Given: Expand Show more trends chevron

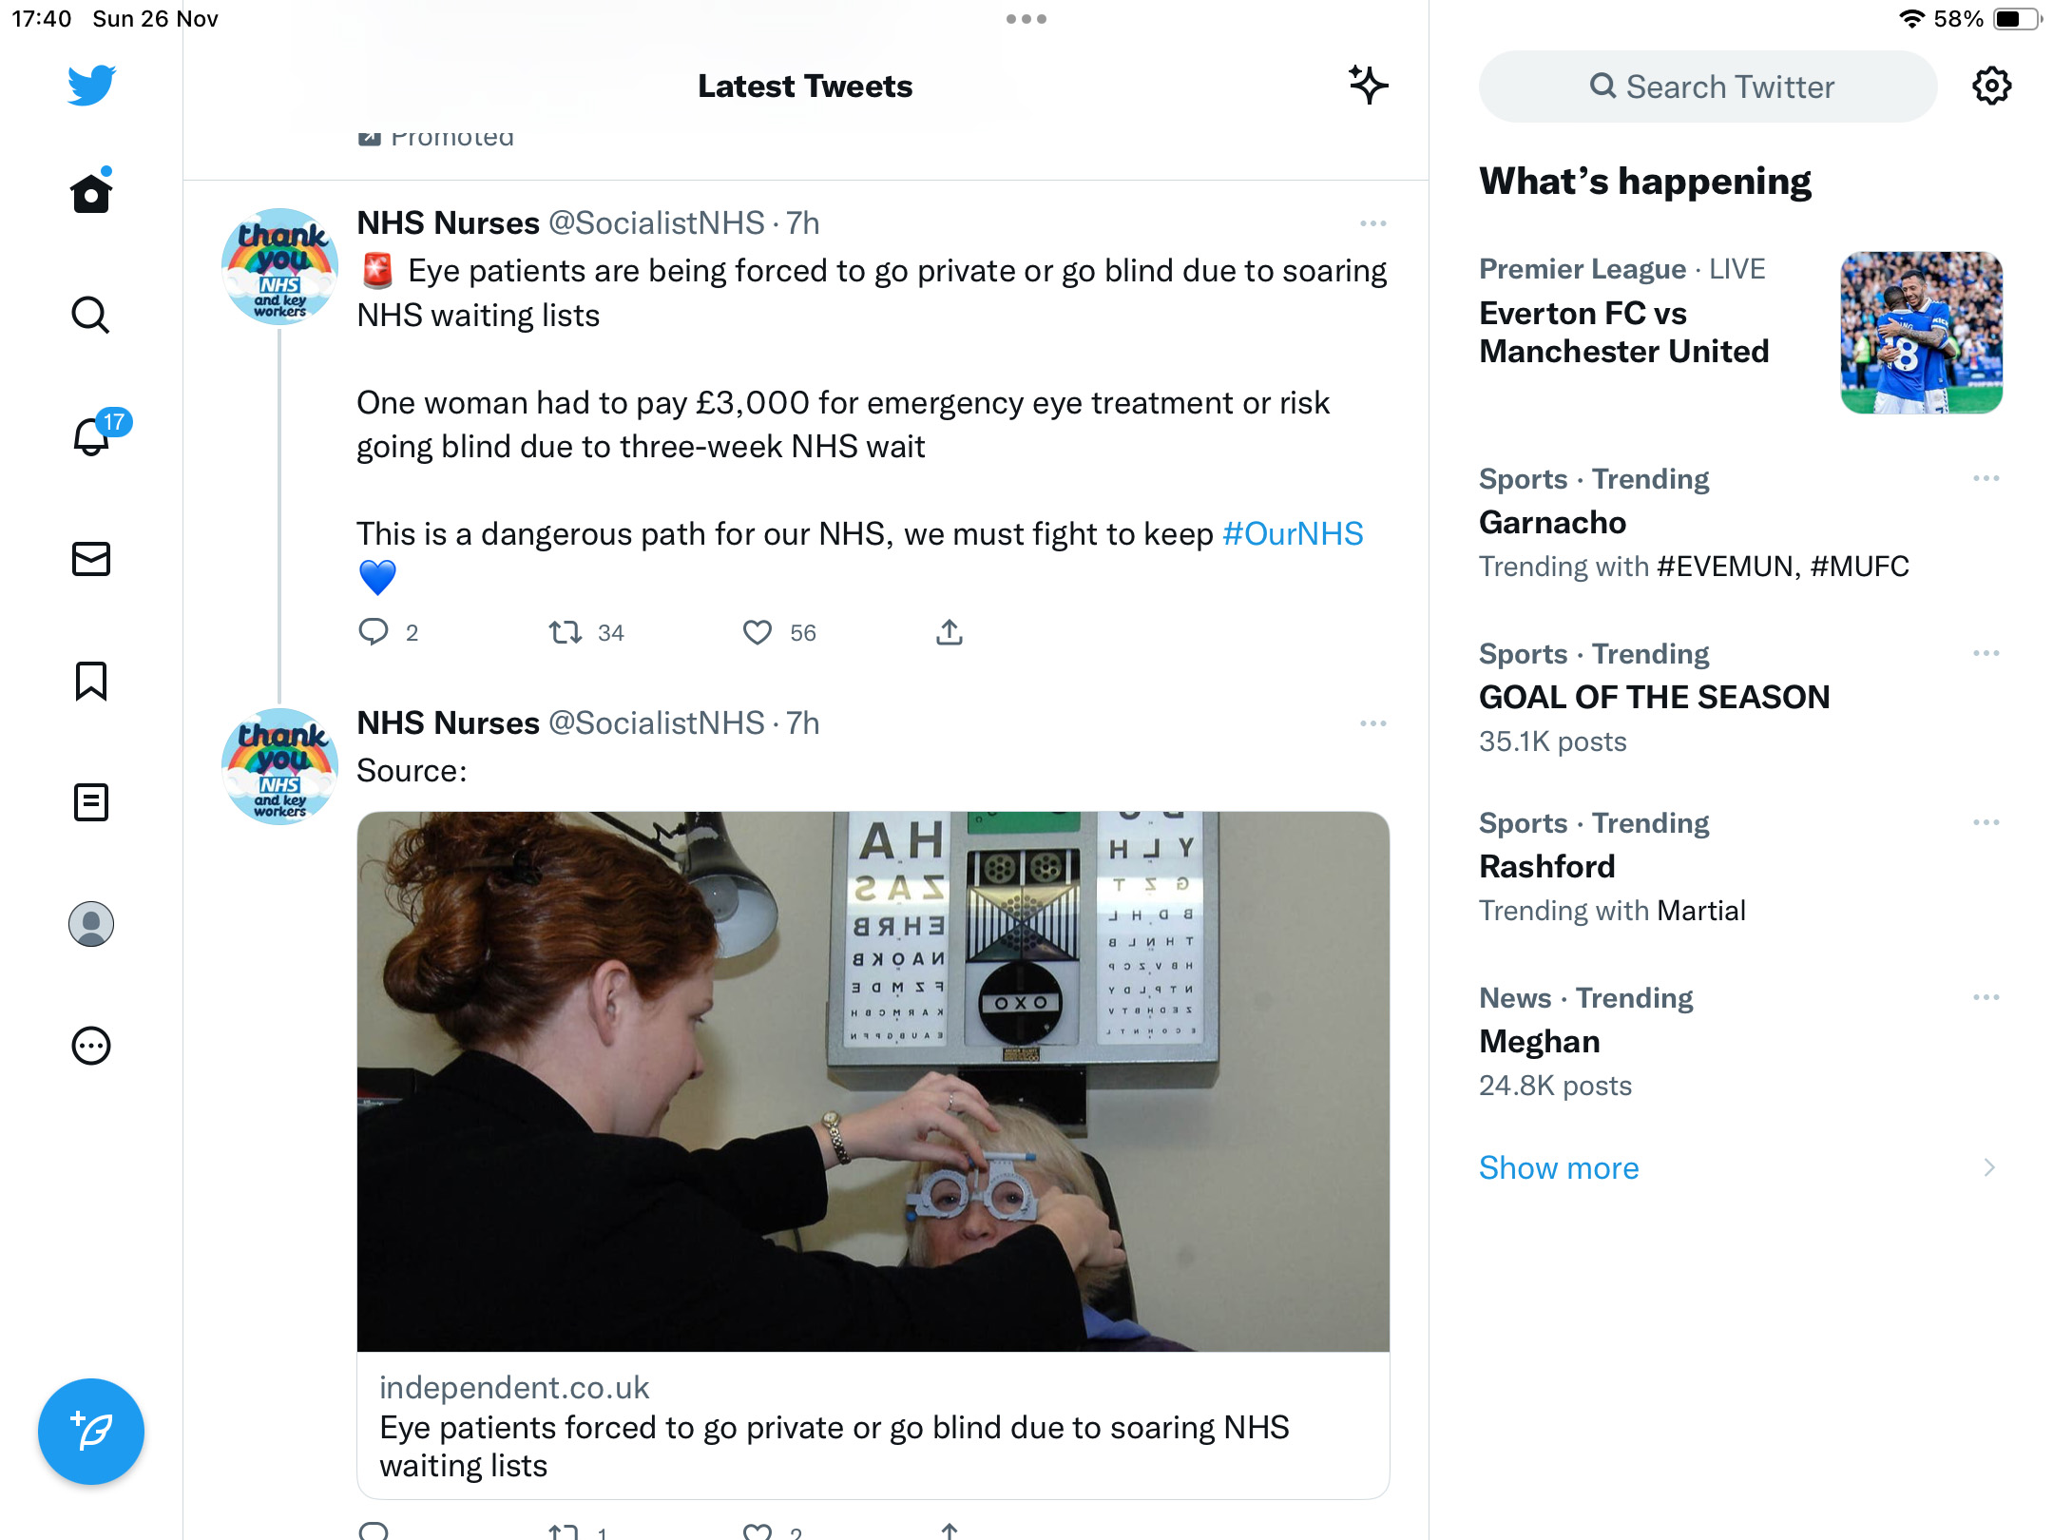Looking at the screenshot, I should 1989,1167.
